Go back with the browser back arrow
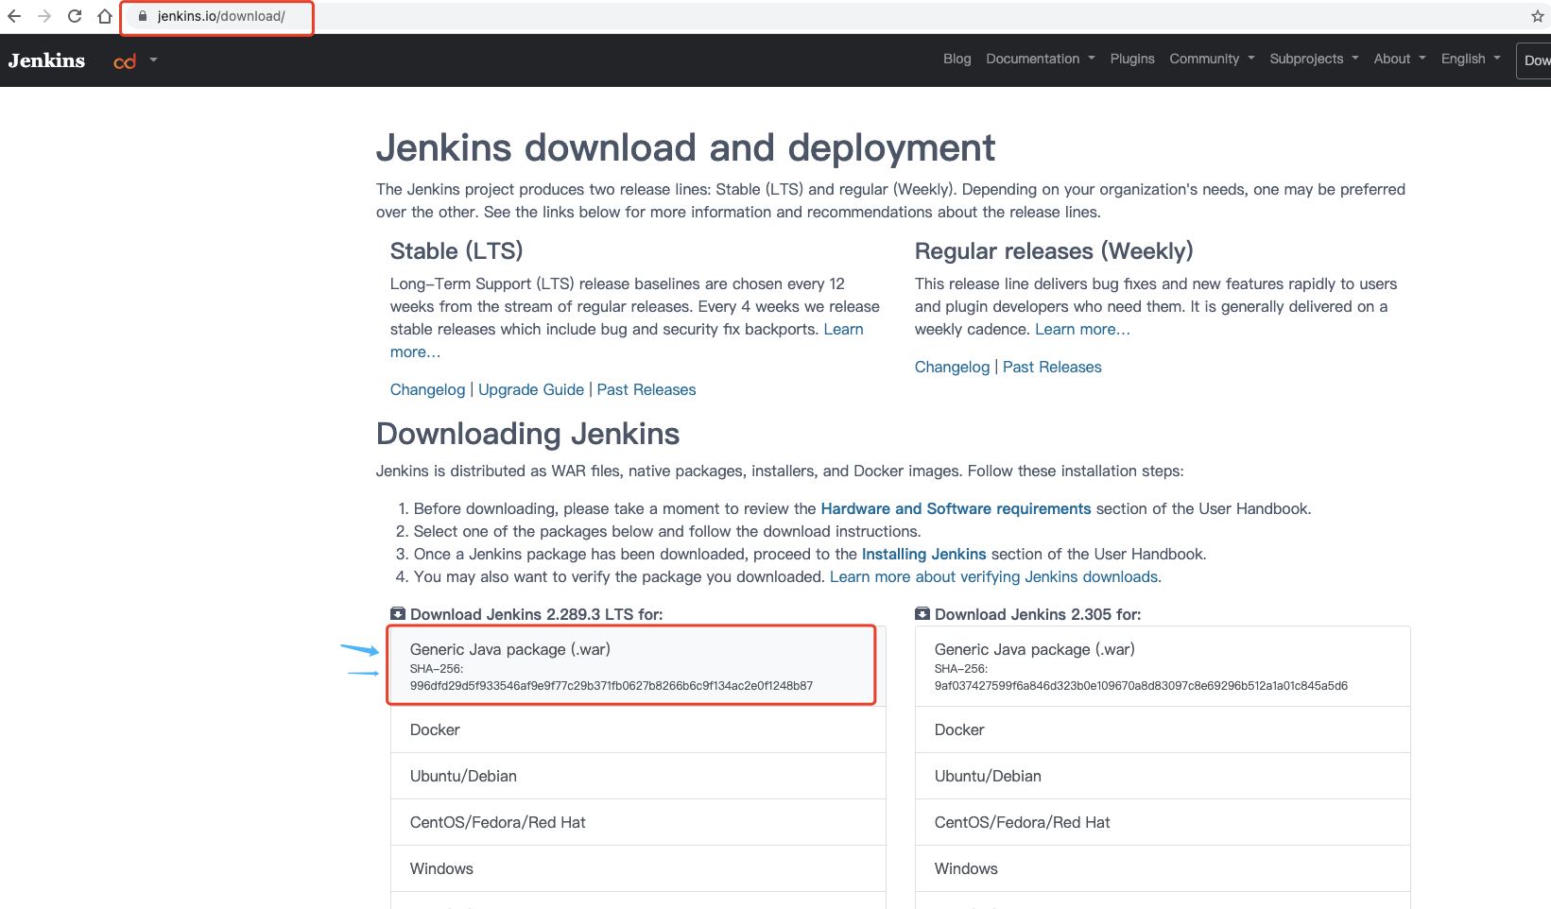Screen dimensions: 1551x909 [x=14, y=16]
